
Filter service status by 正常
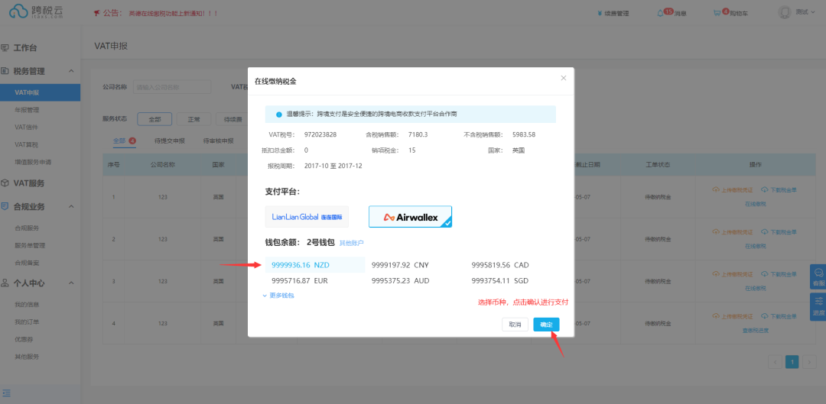(193, 119)
